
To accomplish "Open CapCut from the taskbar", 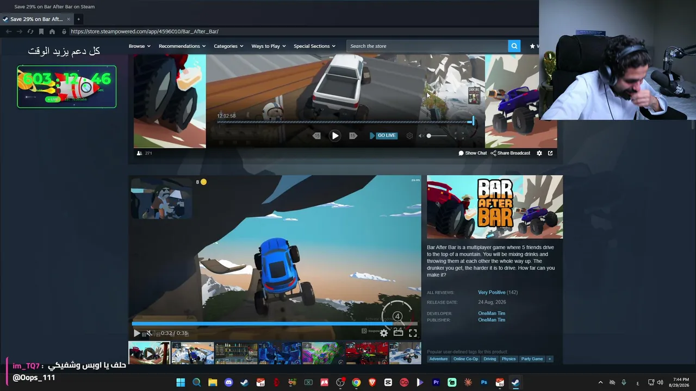I will tap(388, 382).
